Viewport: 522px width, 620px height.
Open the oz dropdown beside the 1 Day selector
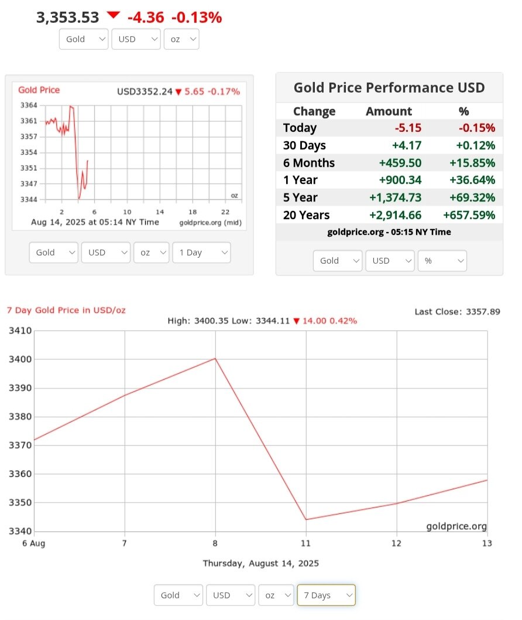152,253
